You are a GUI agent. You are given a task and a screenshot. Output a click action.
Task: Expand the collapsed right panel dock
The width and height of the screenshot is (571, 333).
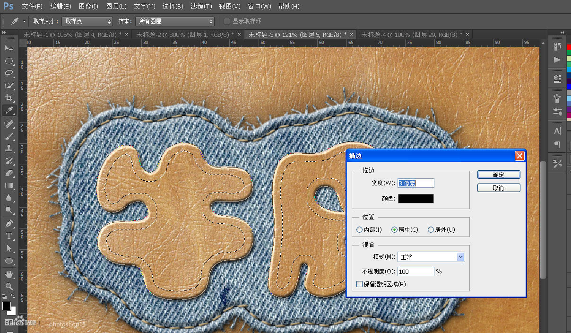[562, 32]
